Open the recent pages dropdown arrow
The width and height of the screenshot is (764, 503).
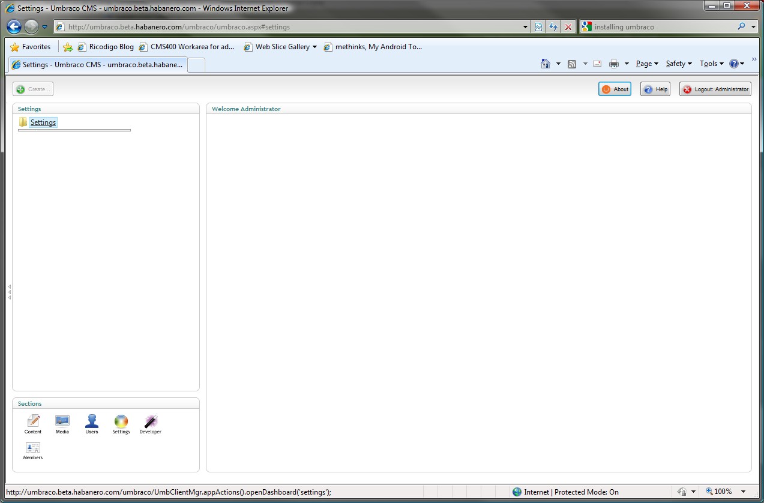click(45, 27)
